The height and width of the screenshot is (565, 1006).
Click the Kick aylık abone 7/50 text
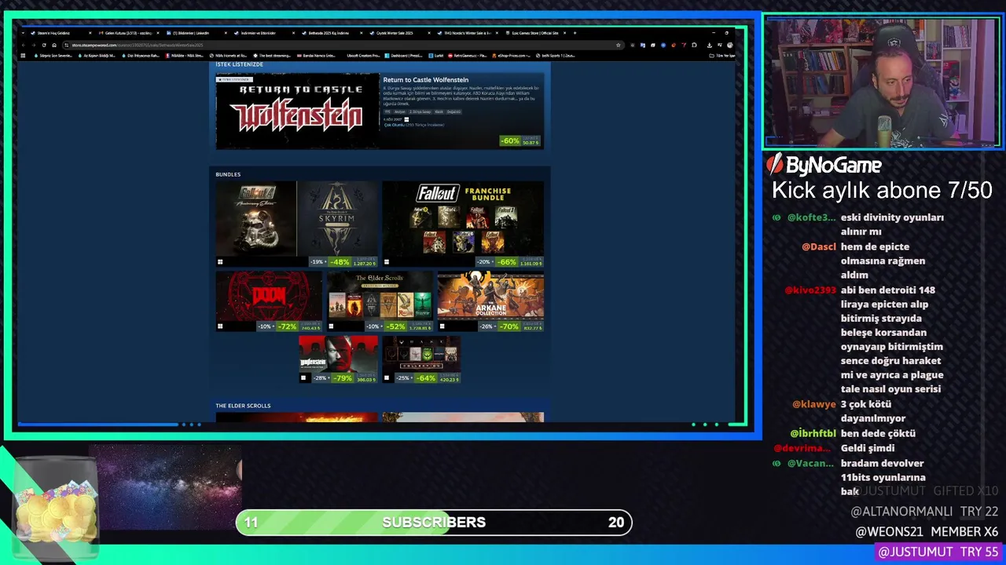[882, 190]
